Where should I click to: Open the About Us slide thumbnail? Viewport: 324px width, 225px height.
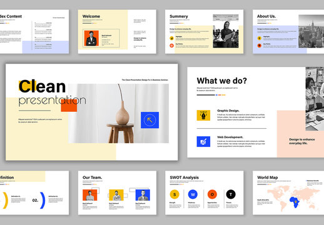click(x=288, y=32)
